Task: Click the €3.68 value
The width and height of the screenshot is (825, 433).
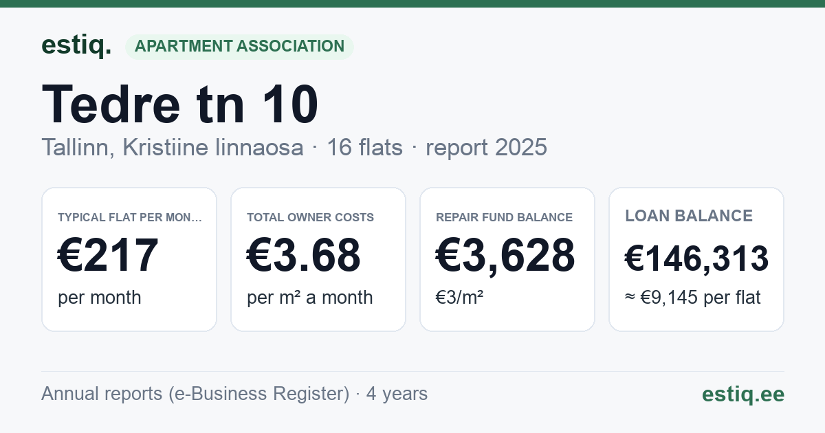Action: pos(304,256)
